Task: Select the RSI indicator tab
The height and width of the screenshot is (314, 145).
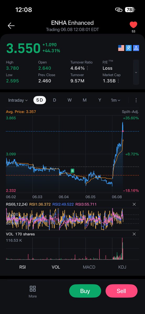Action: point(23,267)
